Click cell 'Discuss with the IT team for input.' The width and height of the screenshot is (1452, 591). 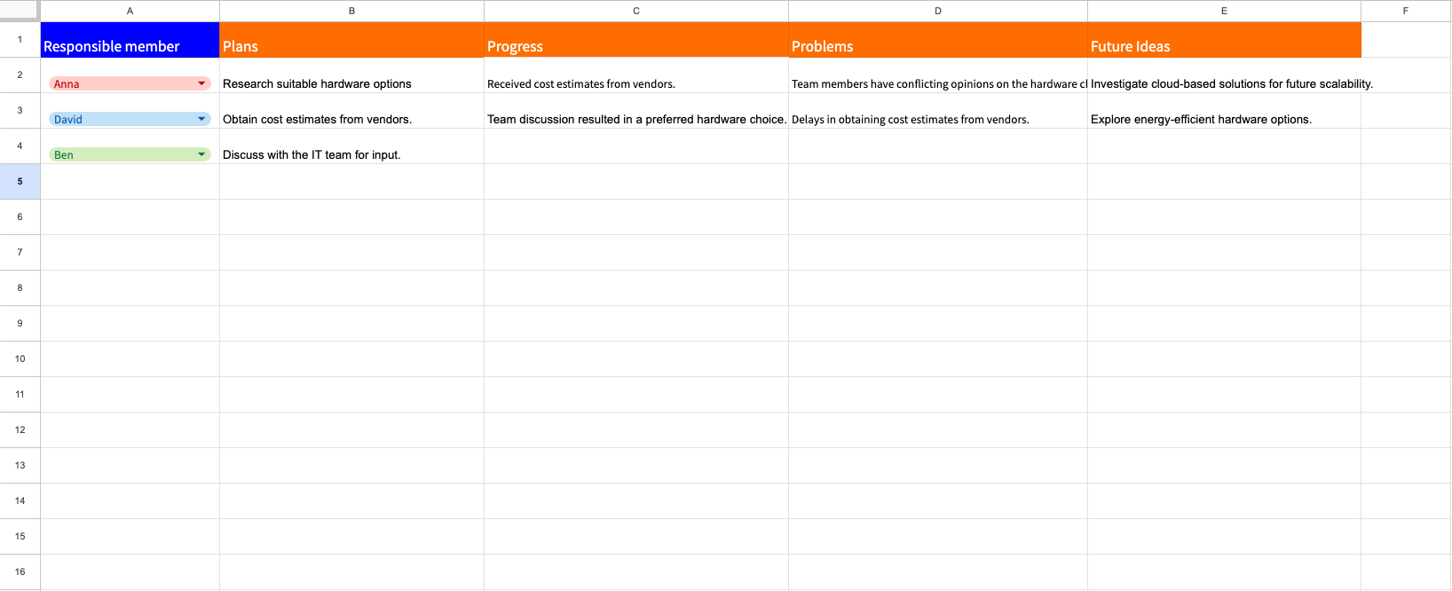351,146
